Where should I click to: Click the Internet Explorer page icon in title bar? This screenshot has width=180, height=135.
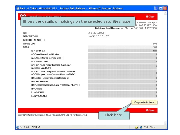tap(17, 8)
